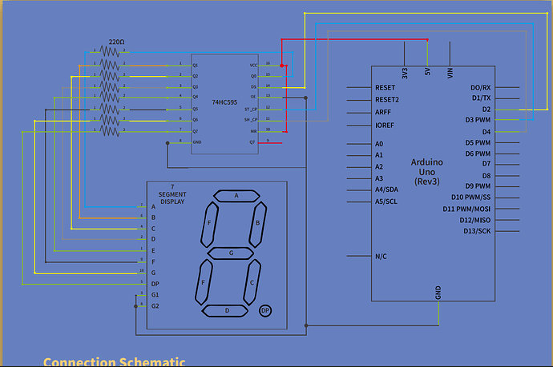Click the A3 analog pin label
This screenshot has height=367, width=553.
[x=379, y=178]
